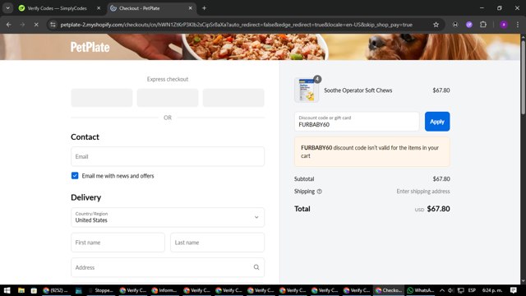Click the address bar URL
Viewport: 526px width, 296px height.
tap(236, 25)
